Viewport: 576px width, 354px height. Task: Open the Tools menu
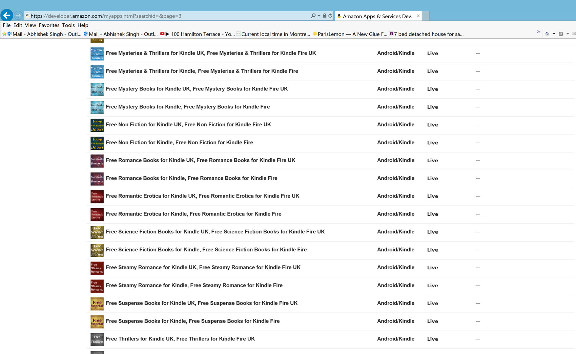[68, 25]
